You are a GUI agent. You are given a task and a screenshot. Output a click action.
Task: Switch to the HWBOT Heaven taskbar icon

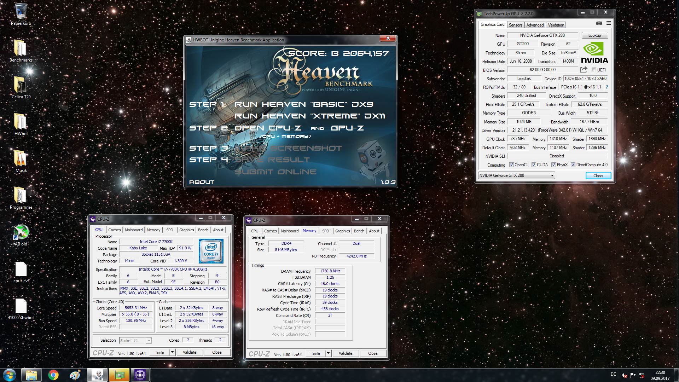97,375
